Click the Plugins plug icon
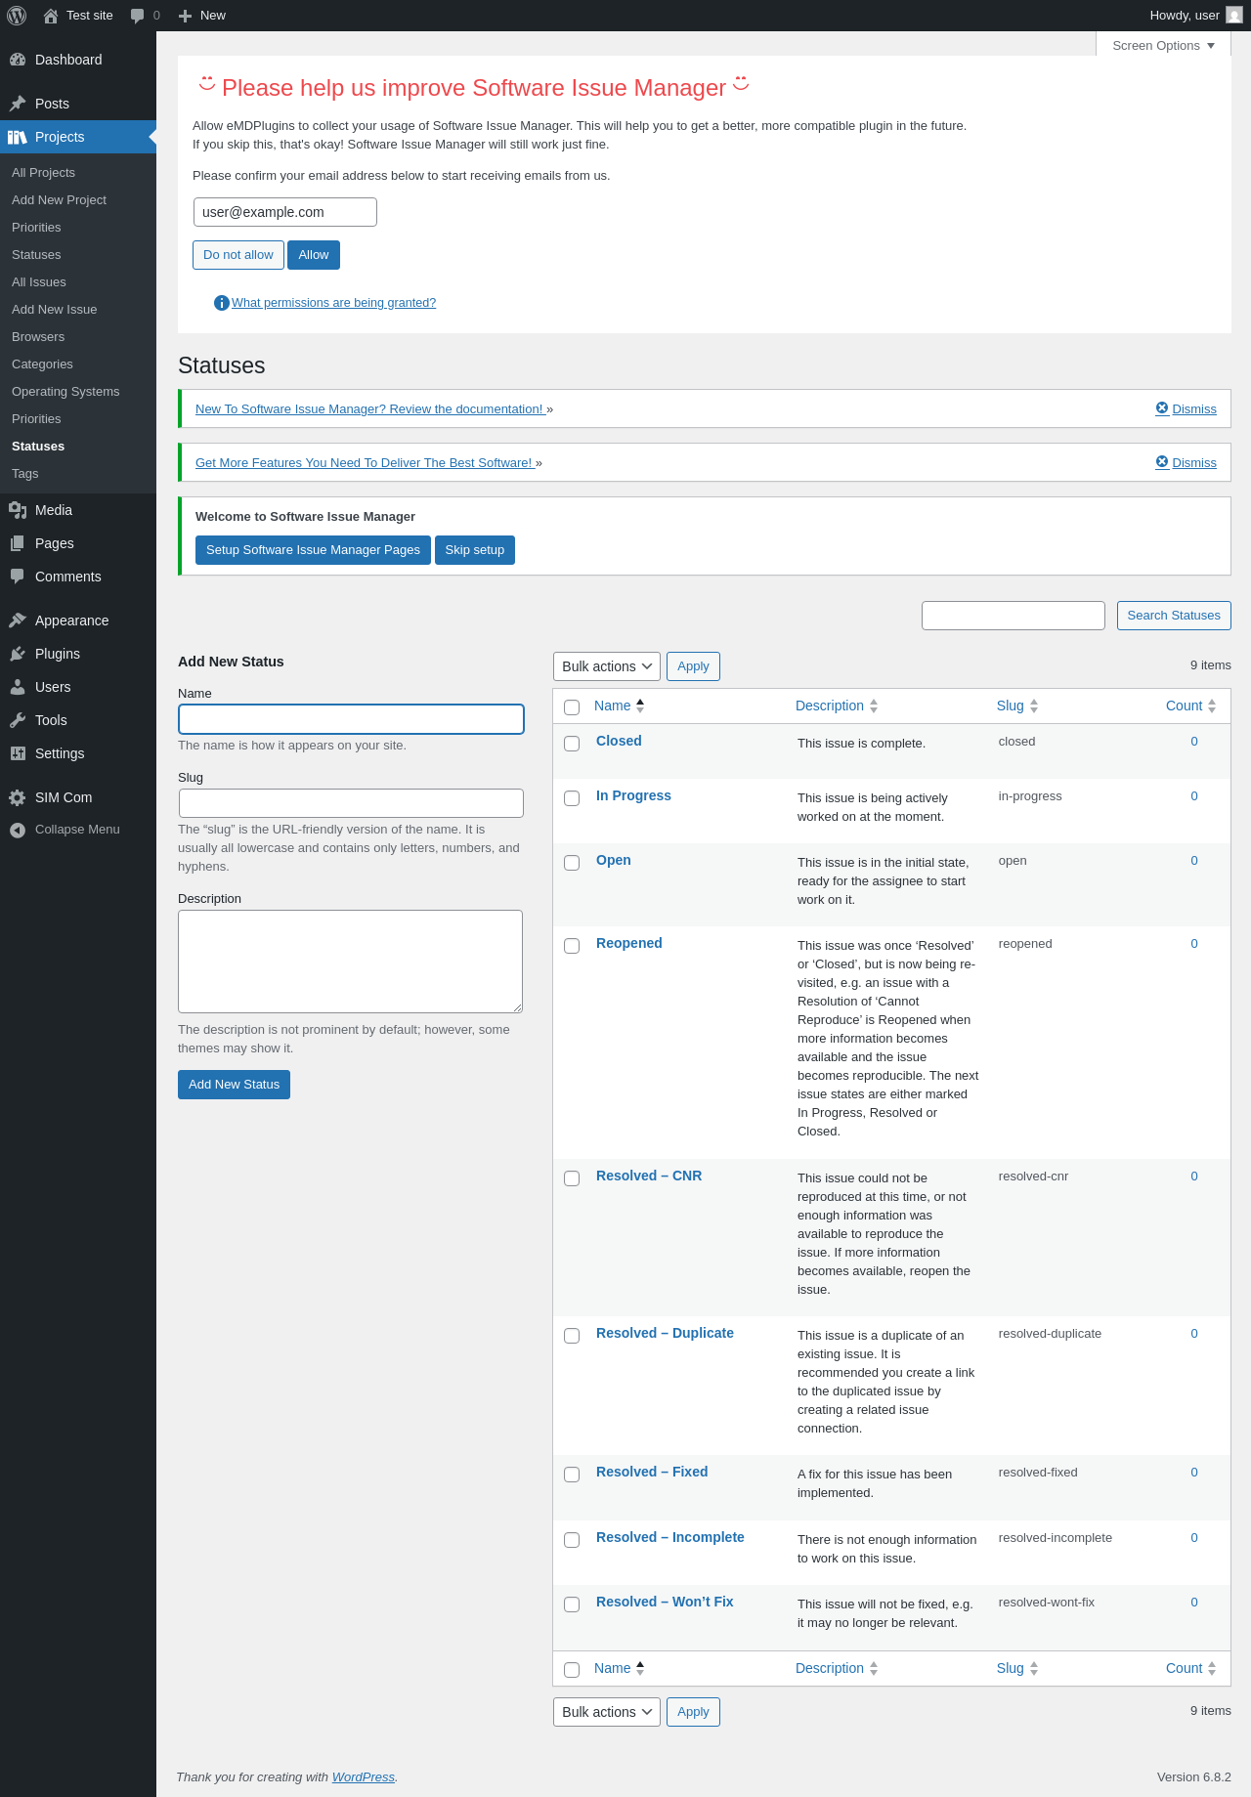1251x1797 pixels. 18,654
